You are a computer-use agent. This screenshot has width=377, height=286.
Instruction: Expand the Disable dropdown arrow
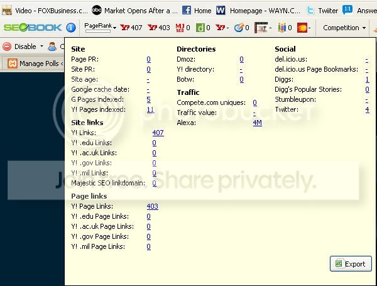[x=41, y=46]
